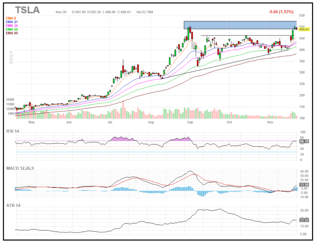Select the EMA 89 legend entry
Screen dimensions: 316x243
12,33
